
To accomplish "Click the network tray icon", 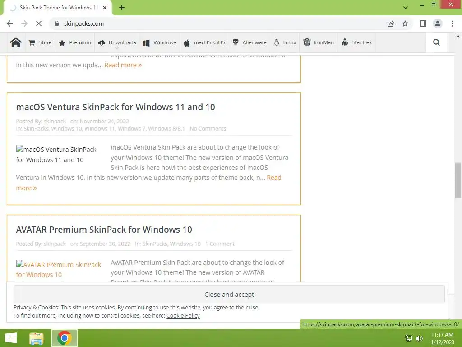I will [x=409, y=338].
